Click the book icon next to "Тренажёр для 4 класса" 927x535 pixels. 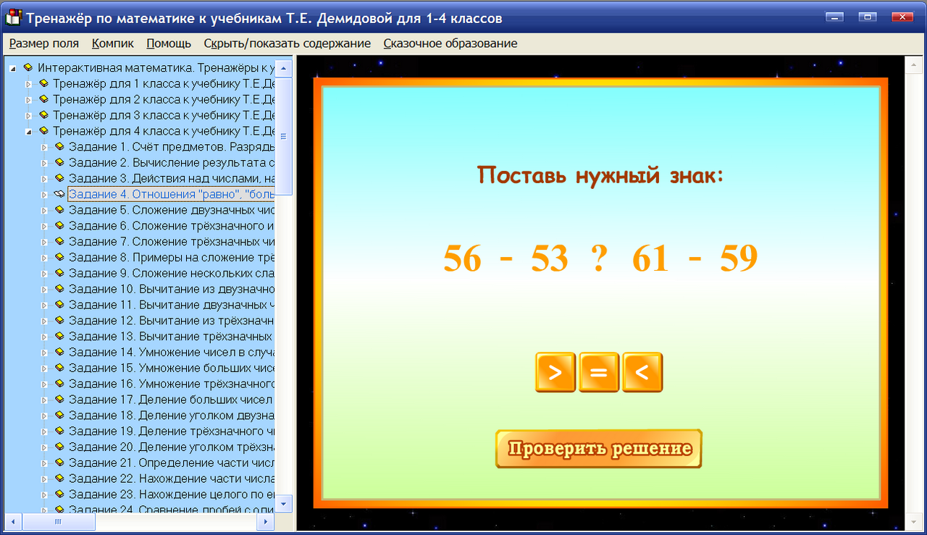tap(43, 131)
